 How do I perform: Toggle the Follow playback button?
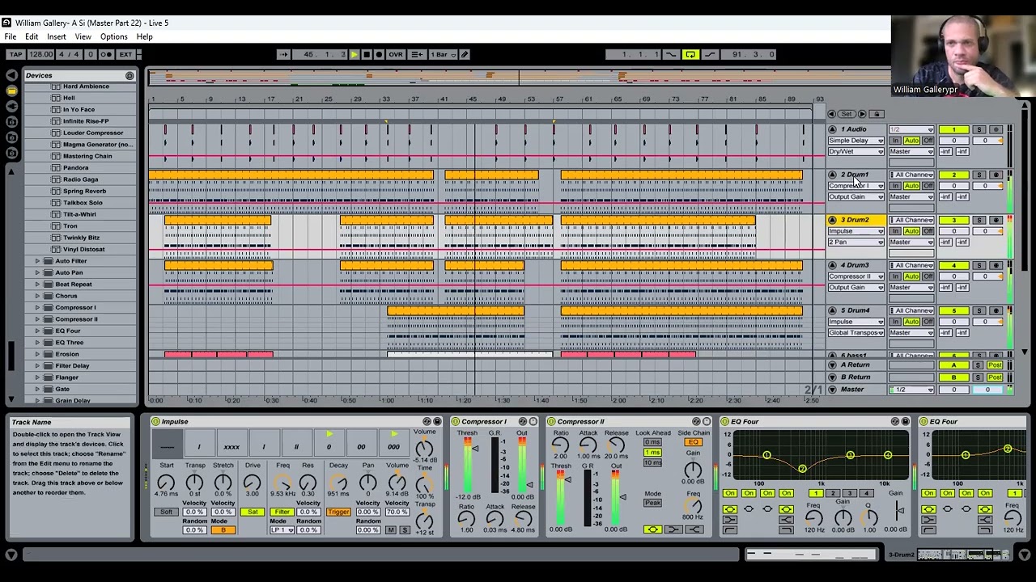(283, 54)
